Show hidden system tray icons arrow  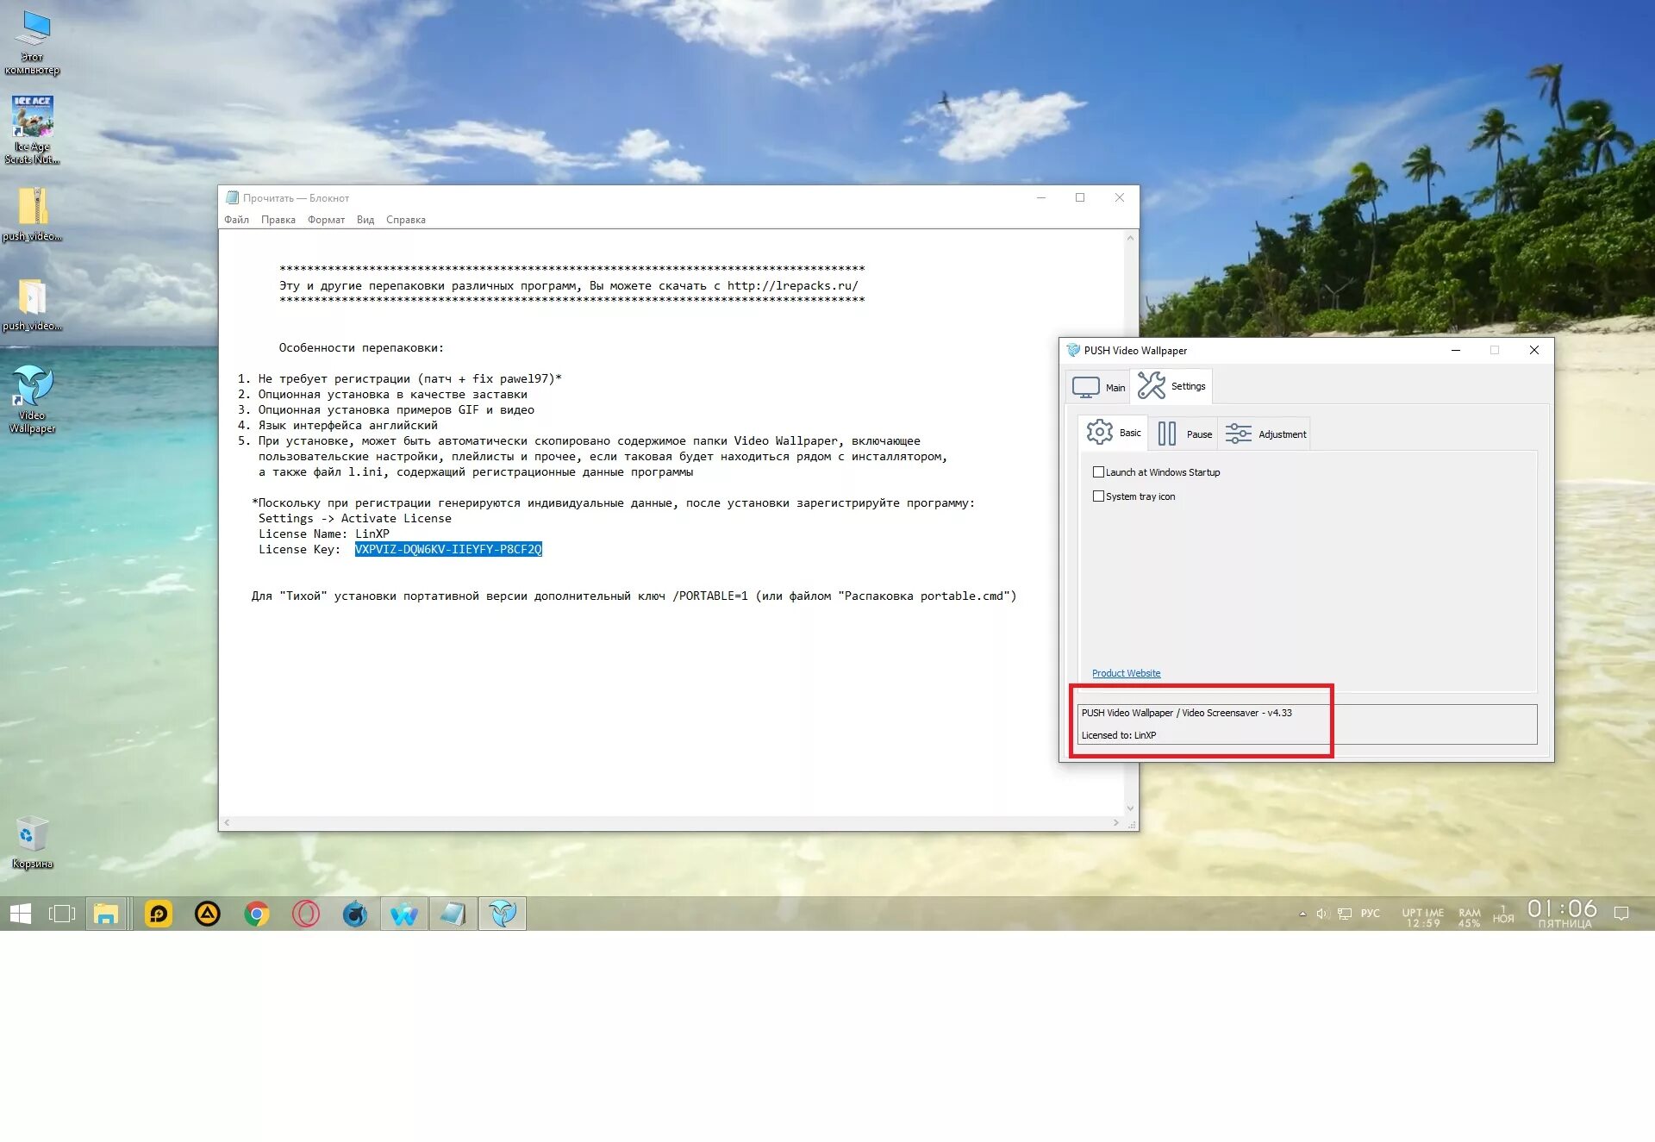coord(1302,914)
